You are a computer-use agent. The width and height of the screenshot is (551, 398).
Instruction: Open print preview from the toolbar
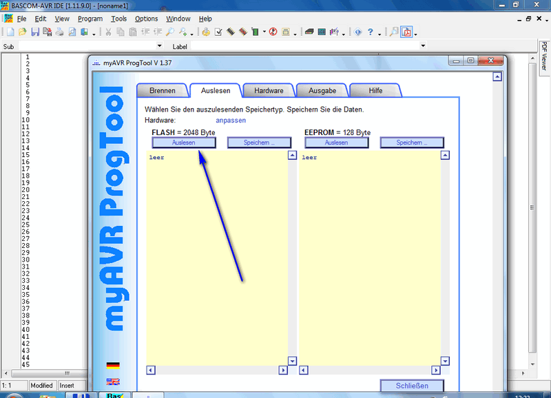point(72,32)
